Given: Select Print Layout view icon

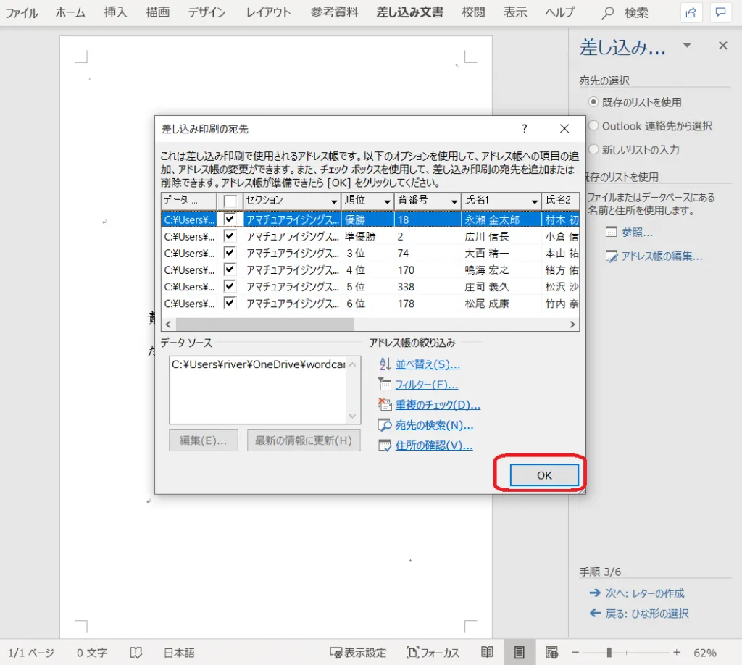Looking at the screenshot, I should point(519,652).
